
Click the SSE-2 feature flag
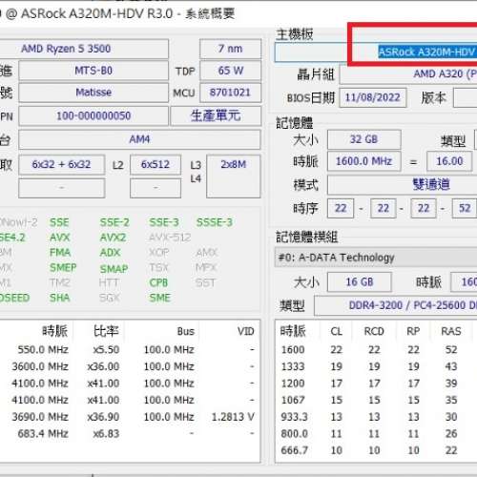pyautogui.click(x=114, y=222)
